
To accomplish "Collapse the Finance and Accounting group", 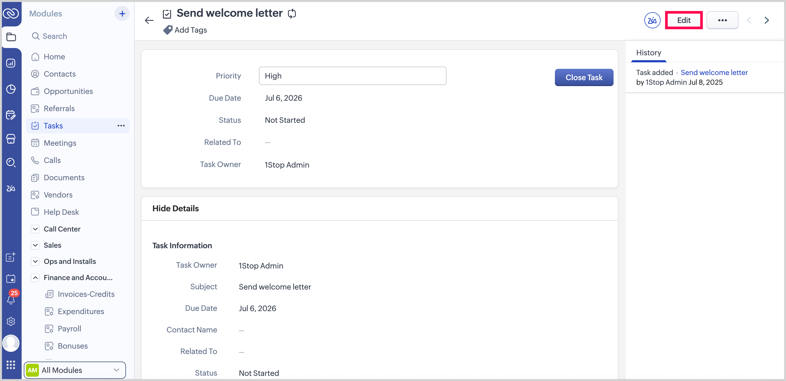I will click(35, 277).
